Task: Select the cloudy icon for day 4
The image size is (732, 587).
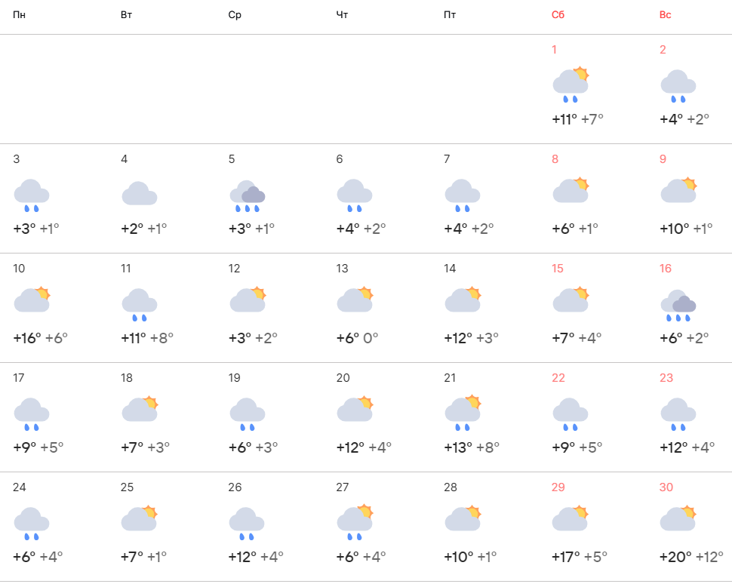Action: pyautogui.click(x=140, y=194)
